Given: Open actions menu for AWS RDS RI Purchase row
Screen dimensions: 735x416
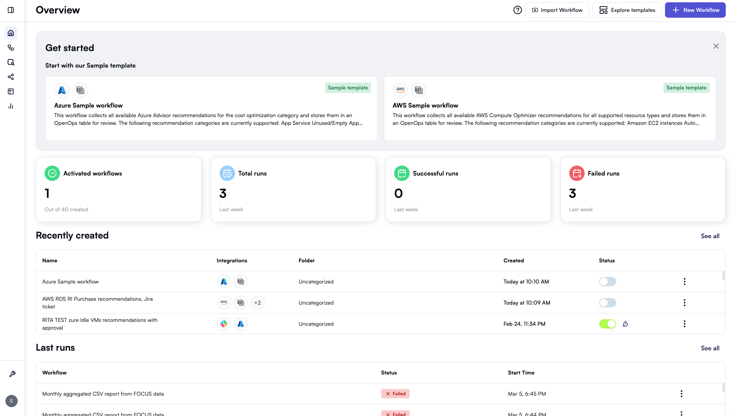Looking at the screenshot, I should 685,303.
